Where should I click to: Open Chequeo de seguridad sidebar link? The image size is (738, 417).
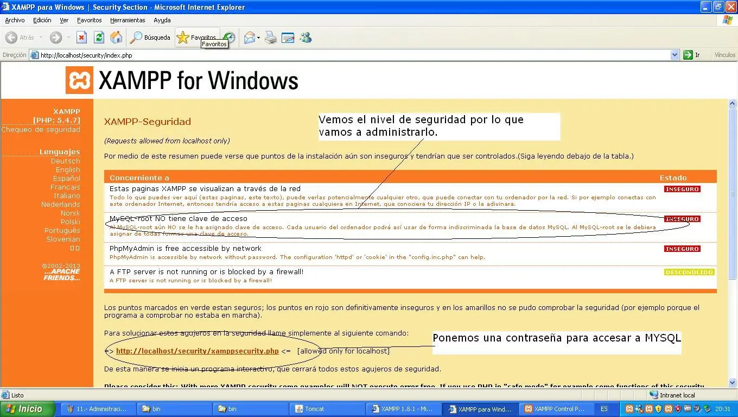pos(41,130)
